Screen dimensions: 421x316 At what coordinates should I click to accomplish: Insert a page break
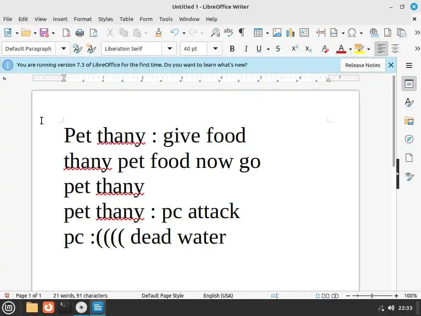click(321, 33)
